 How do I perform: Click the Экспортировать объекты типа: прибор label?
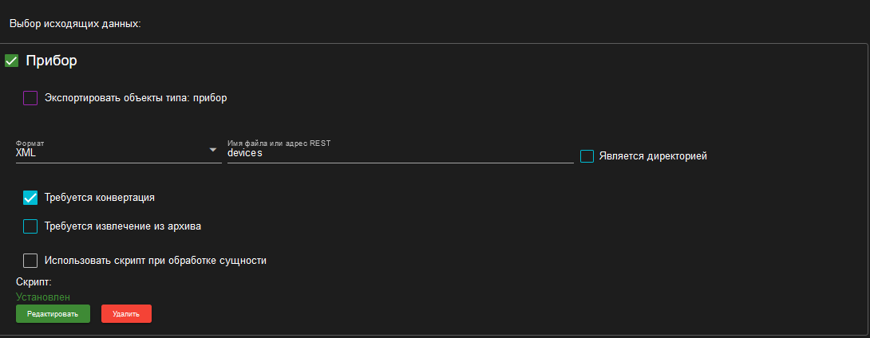pyautogui.click(x=136, y=98)
